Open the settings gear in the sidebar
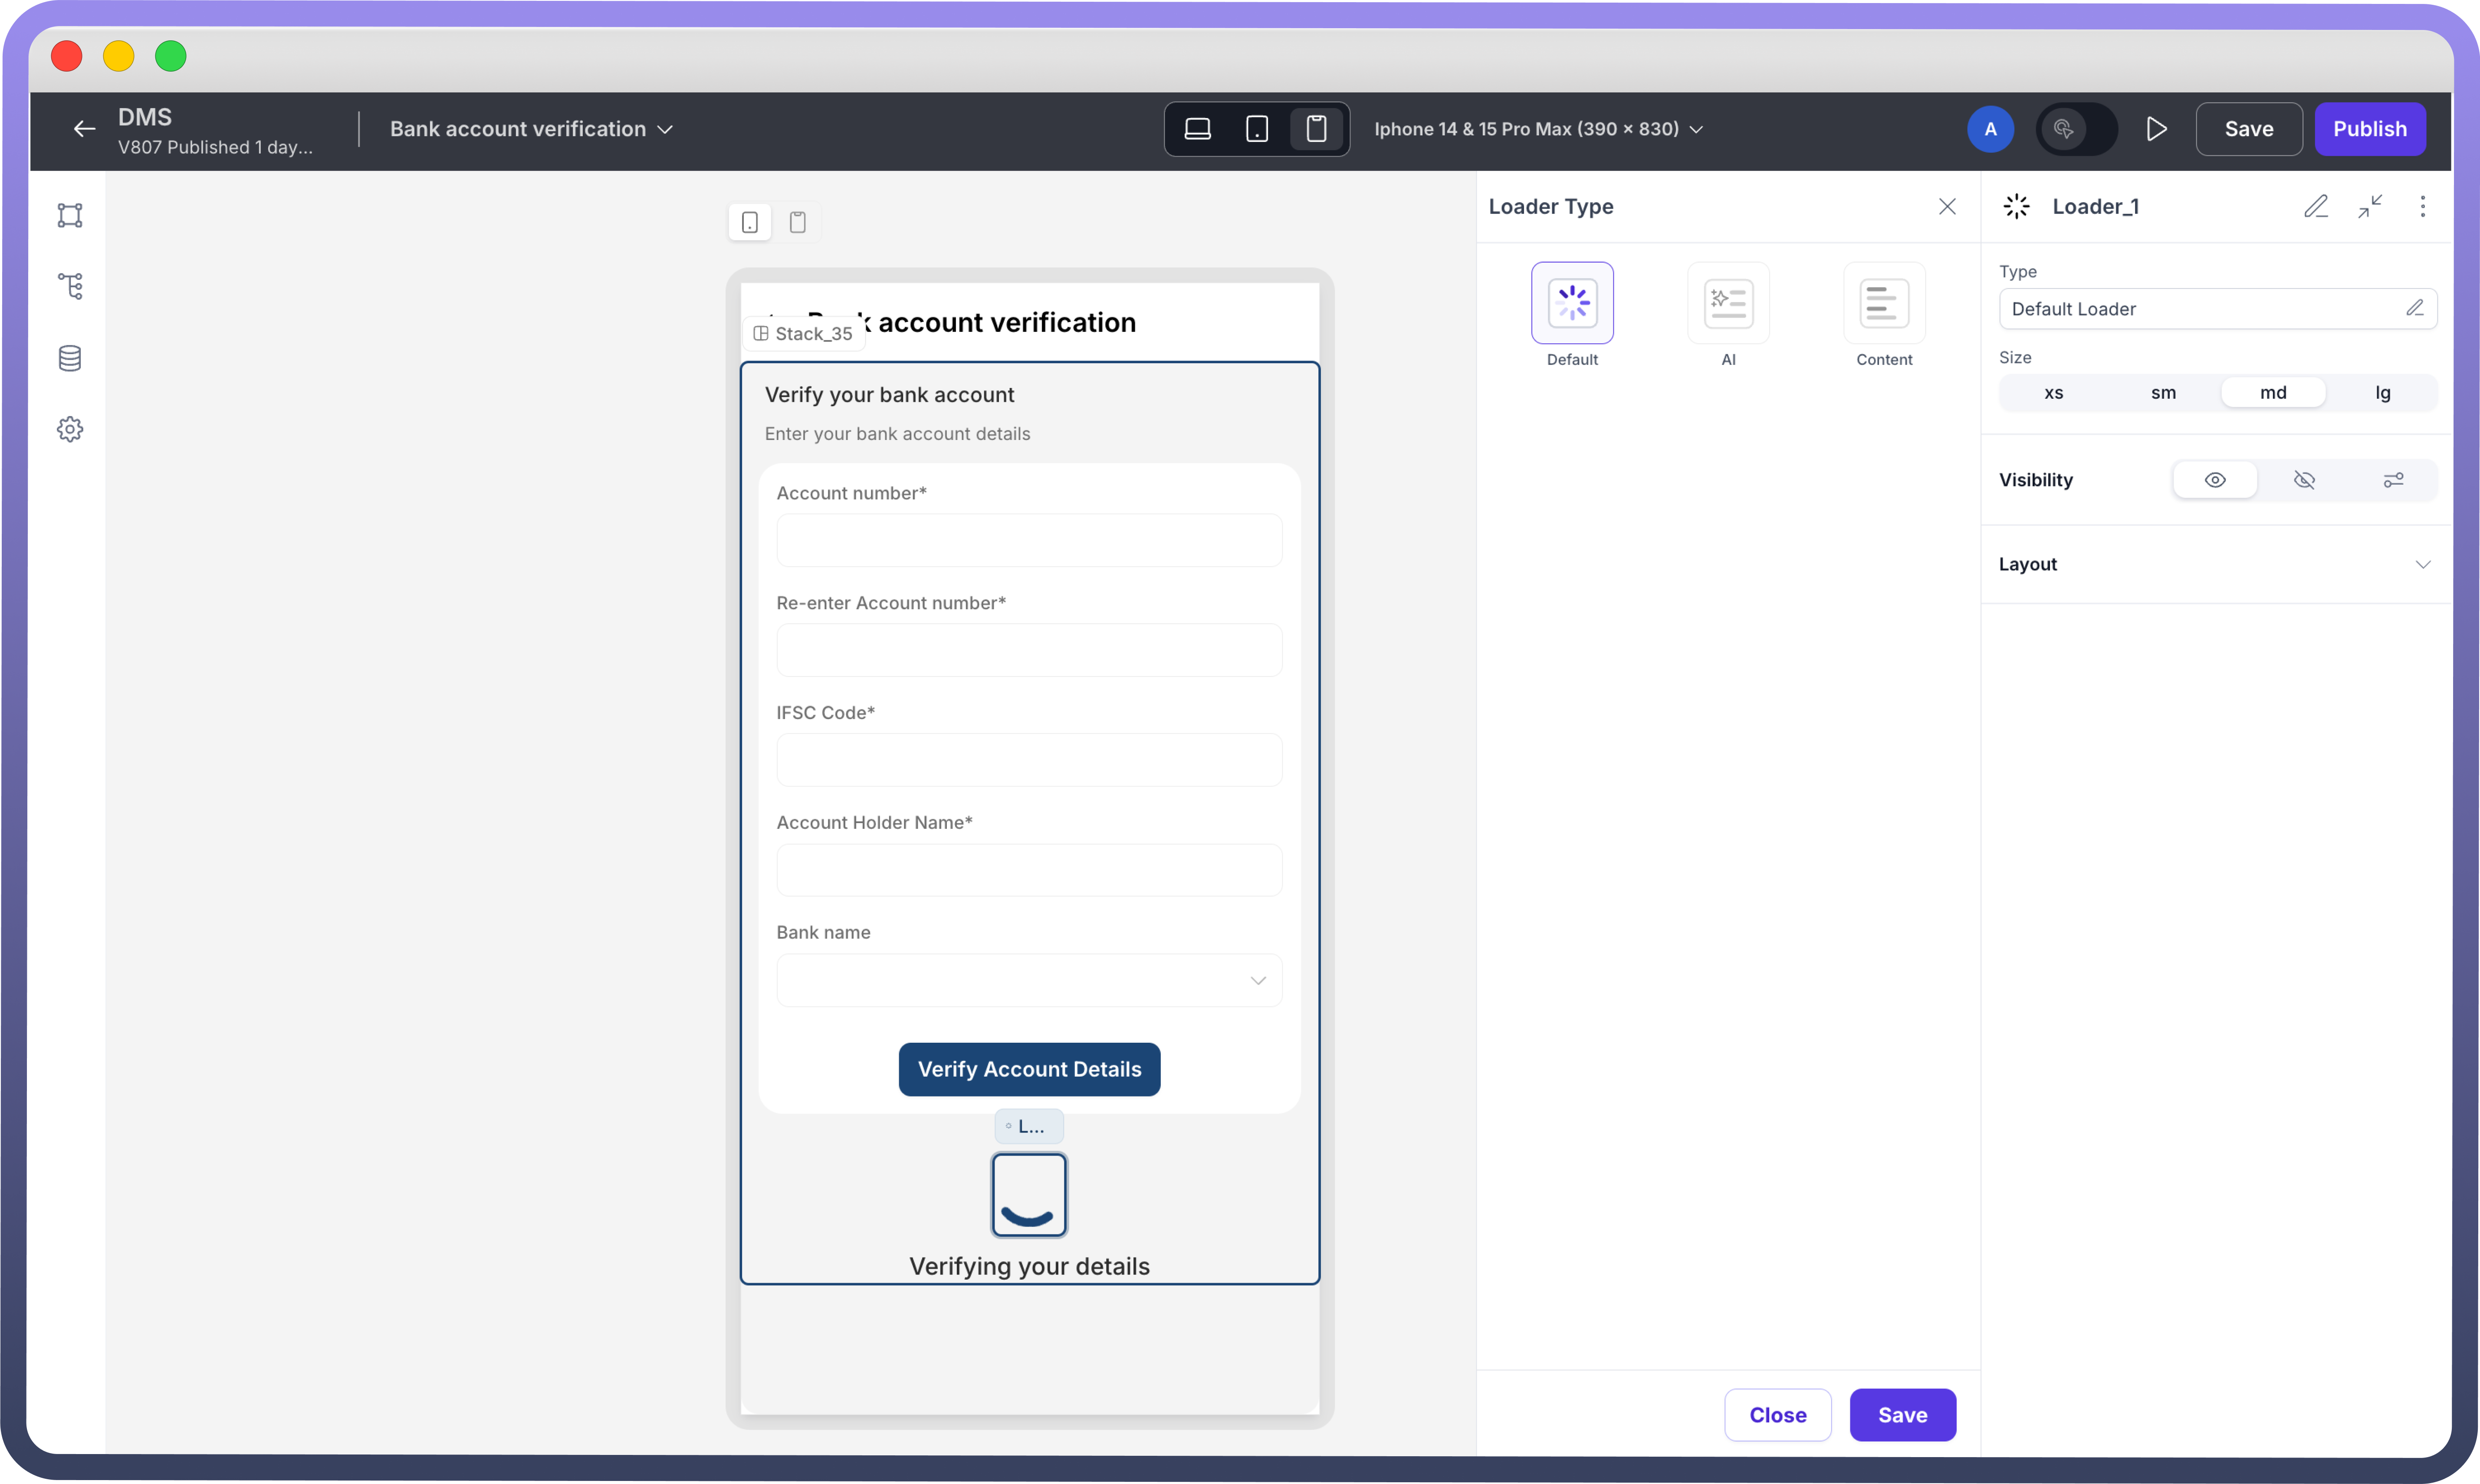The height and width of the screenshot is (1484, 2480). pyautogui.click(x=70, y=429)
